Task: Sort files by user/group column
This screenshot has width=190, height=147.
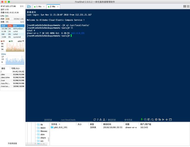Action: click(146, 124)
